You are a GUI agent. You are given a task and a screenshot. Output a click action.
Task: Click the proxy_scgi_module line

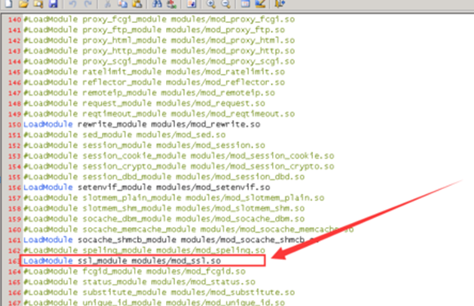pos(159,62)
